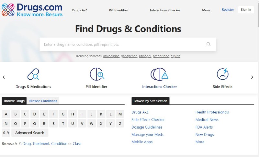Viewport: 259px width, 157px height.
Task: Browse drugs starting with letter M
Action: point(120,114)
